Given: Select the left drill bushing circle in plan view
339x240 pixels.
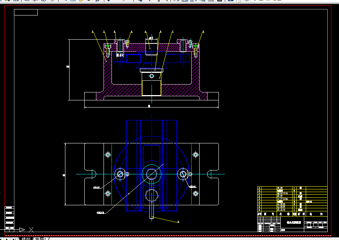Looking at the screenshot, I should (120, 174).
